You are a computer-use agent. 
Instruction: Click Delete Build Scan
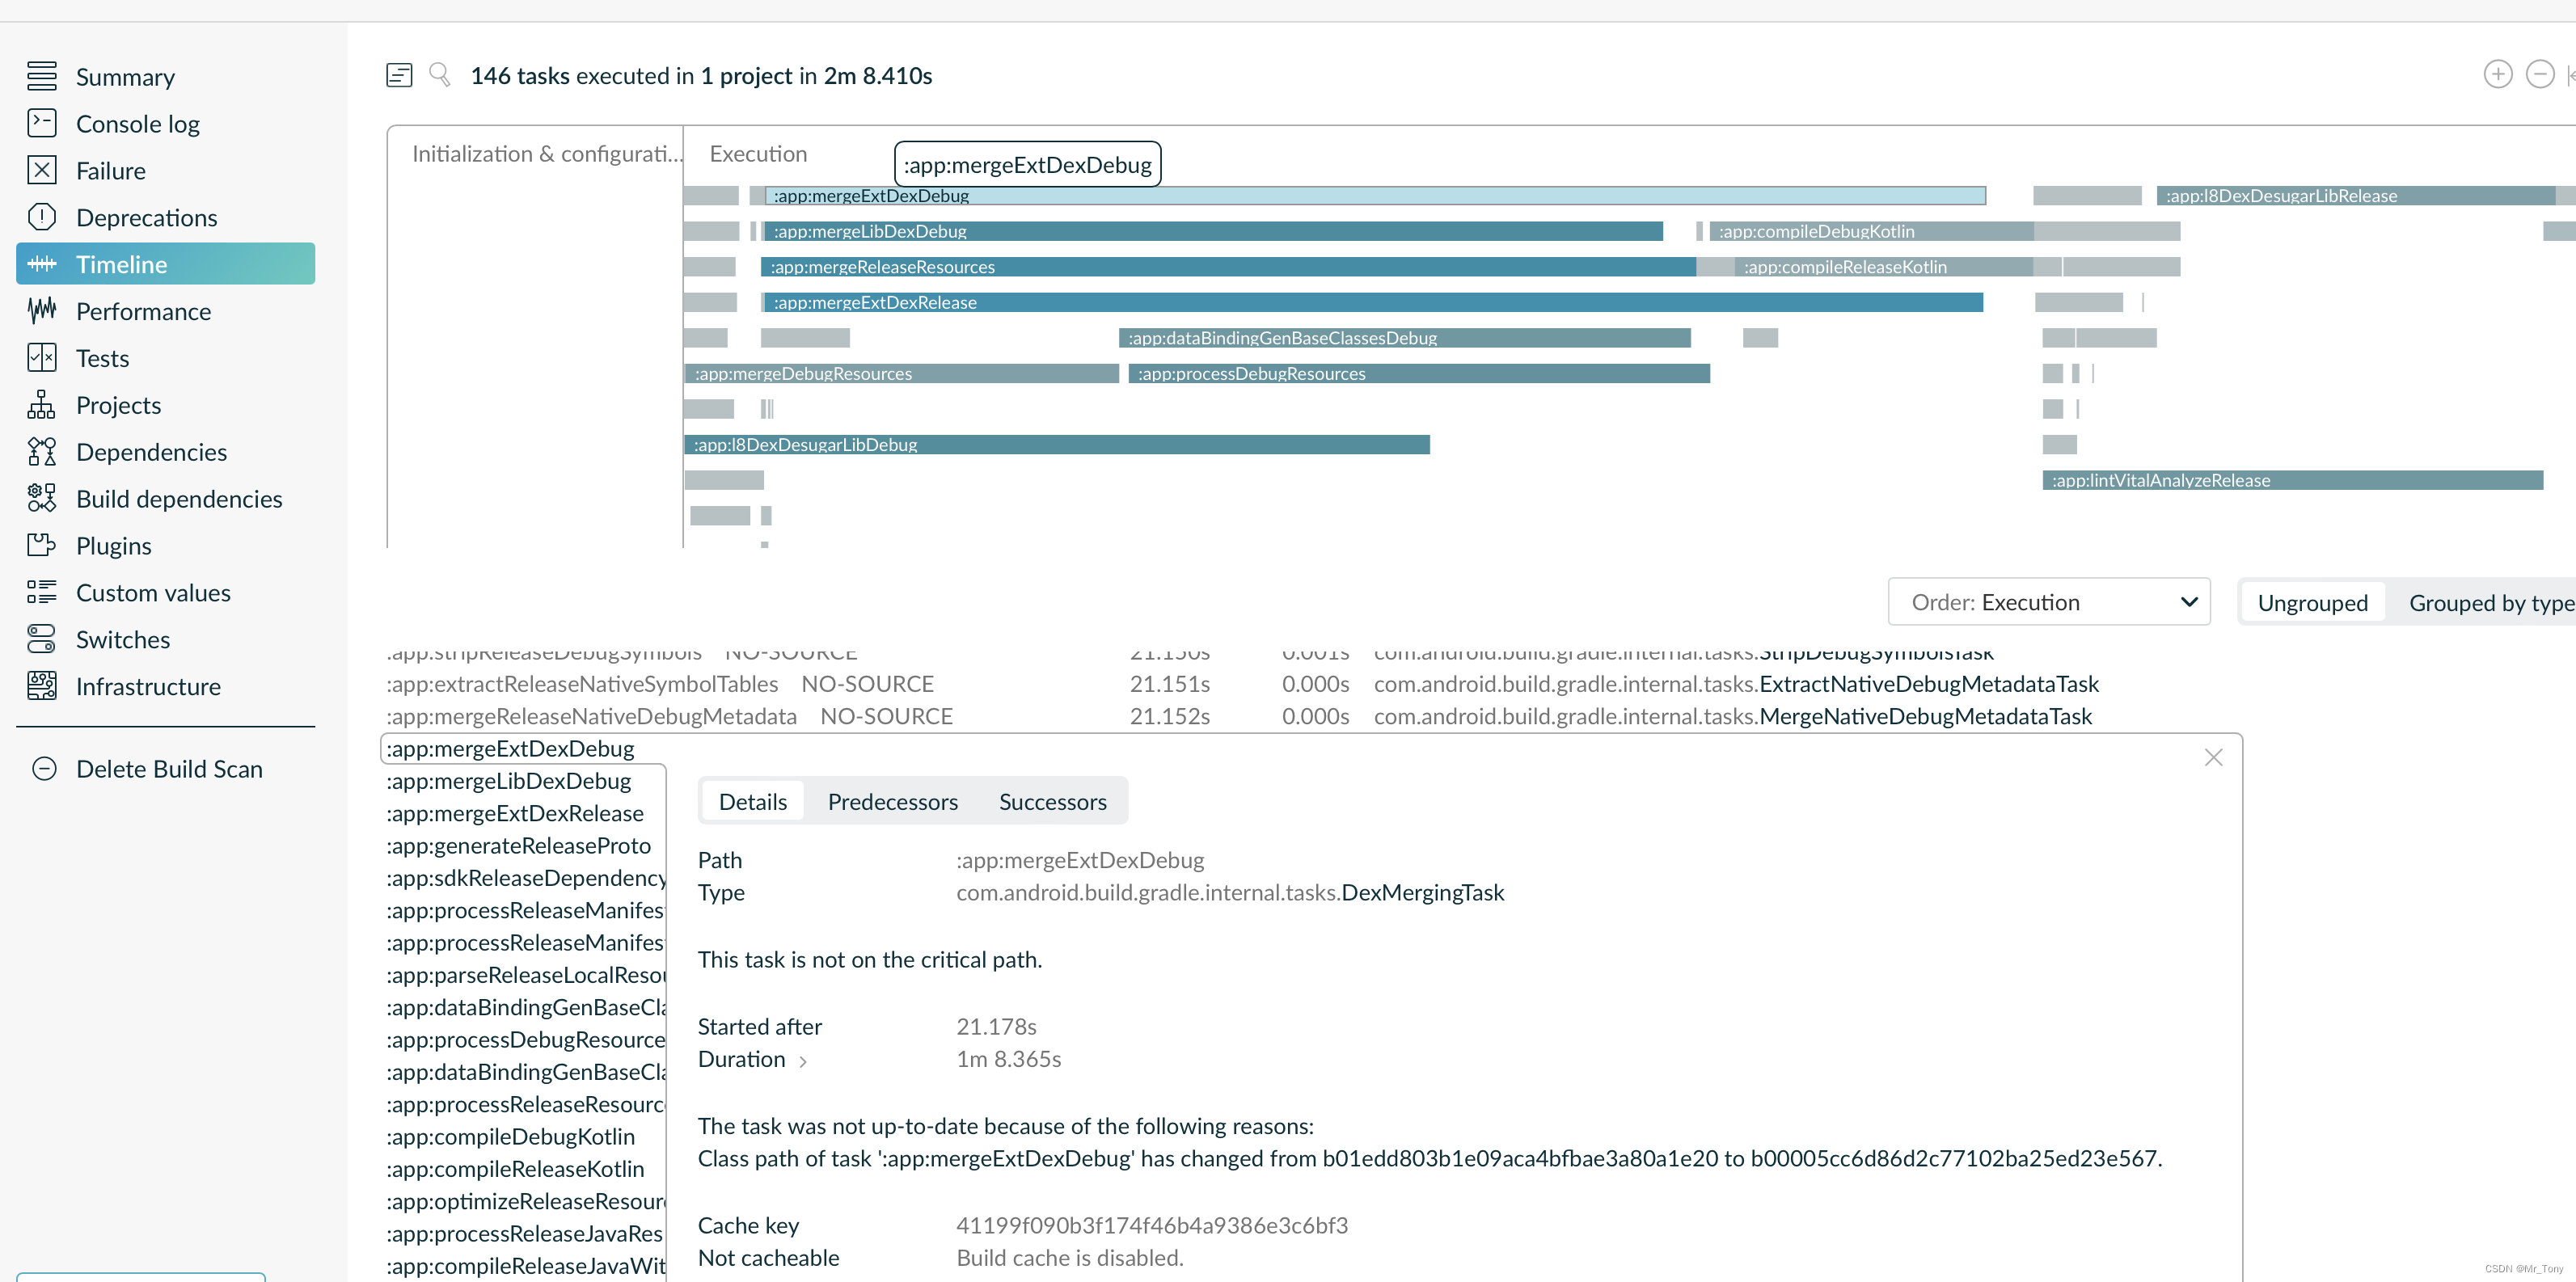click(x=168, y=769)
